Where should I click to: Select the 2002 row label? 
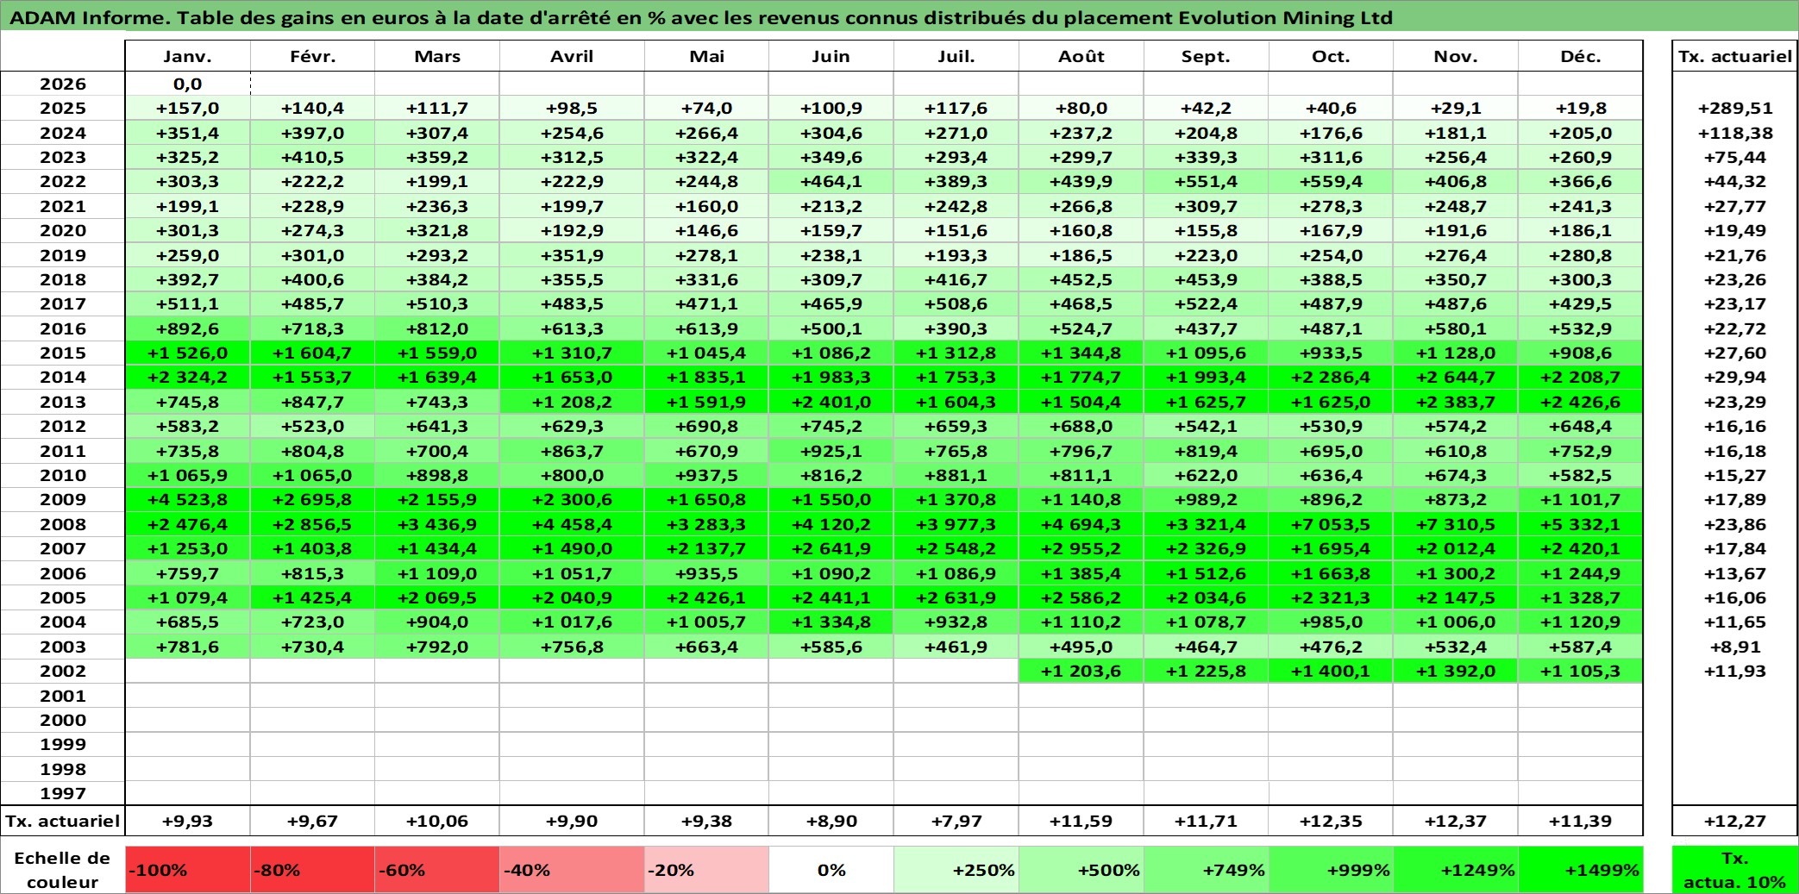coord(63,671)
